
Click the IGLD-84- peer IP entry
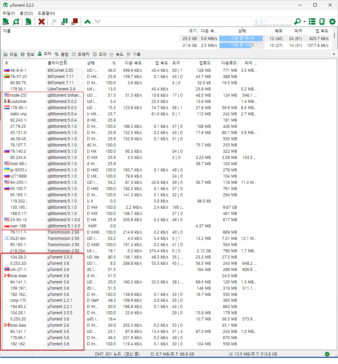click(18, 239)
